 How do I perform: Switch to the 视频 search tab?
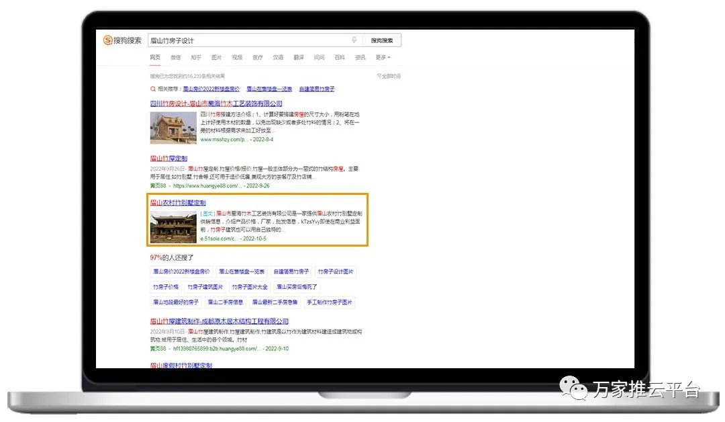[x=237, y=58]
